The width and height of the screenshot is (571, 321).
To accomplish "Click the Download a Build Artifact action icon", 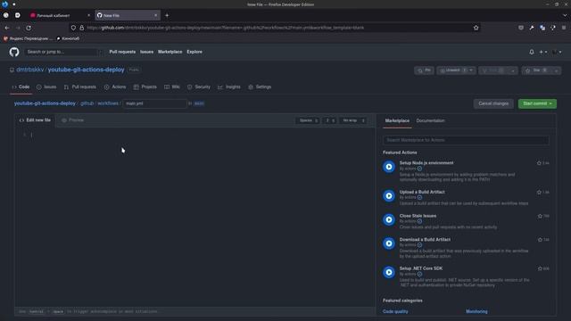I will point(389,243).
